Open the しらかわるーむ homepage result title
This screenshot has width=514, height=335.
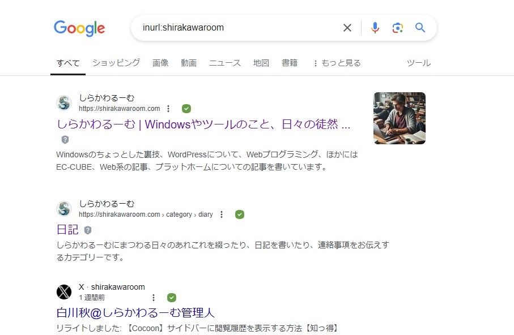click(x=203, y=124)
